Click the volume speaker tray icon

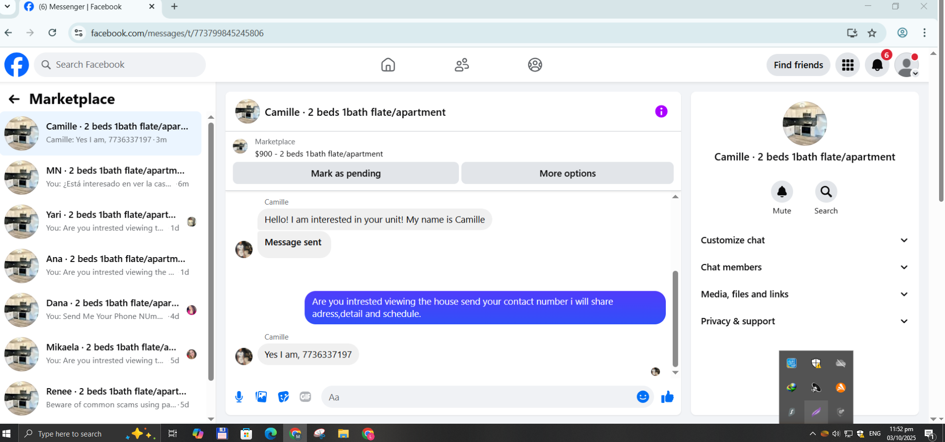click(x=836, y=434)
